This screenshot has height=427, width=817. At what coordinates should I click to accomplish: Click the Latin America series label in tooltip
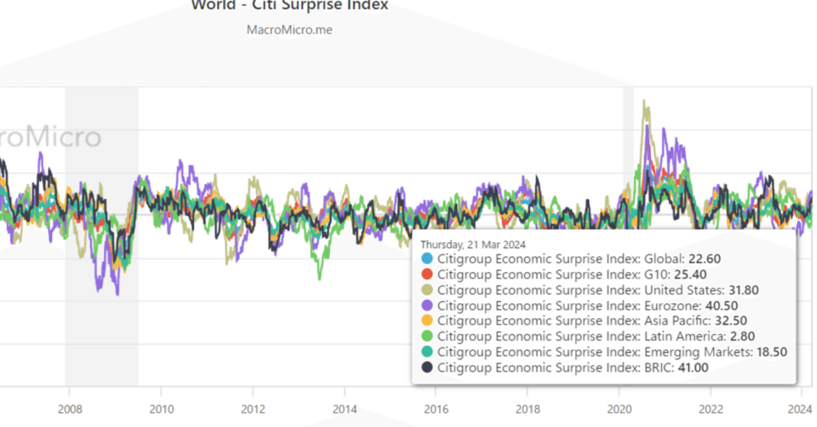[x=581, y=337]
